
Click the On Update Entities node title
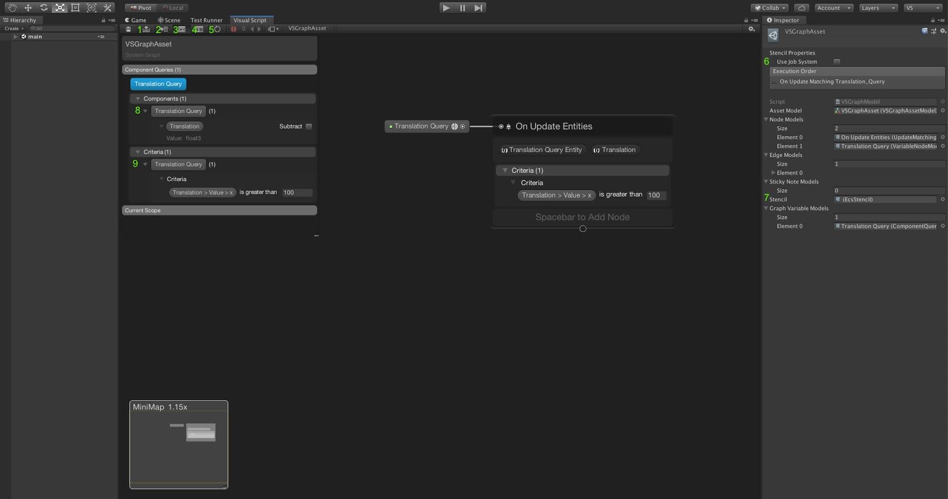click(x=554, y=126)
